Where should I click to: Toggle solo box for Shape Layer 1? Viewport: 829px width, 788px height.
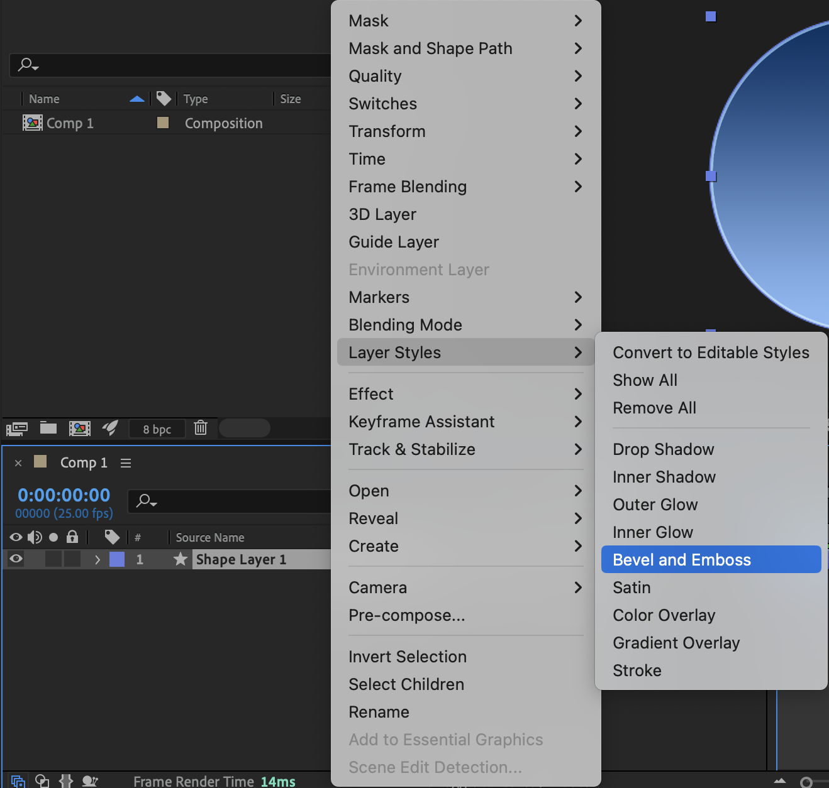pyautogui.click(x=53, y=559)
